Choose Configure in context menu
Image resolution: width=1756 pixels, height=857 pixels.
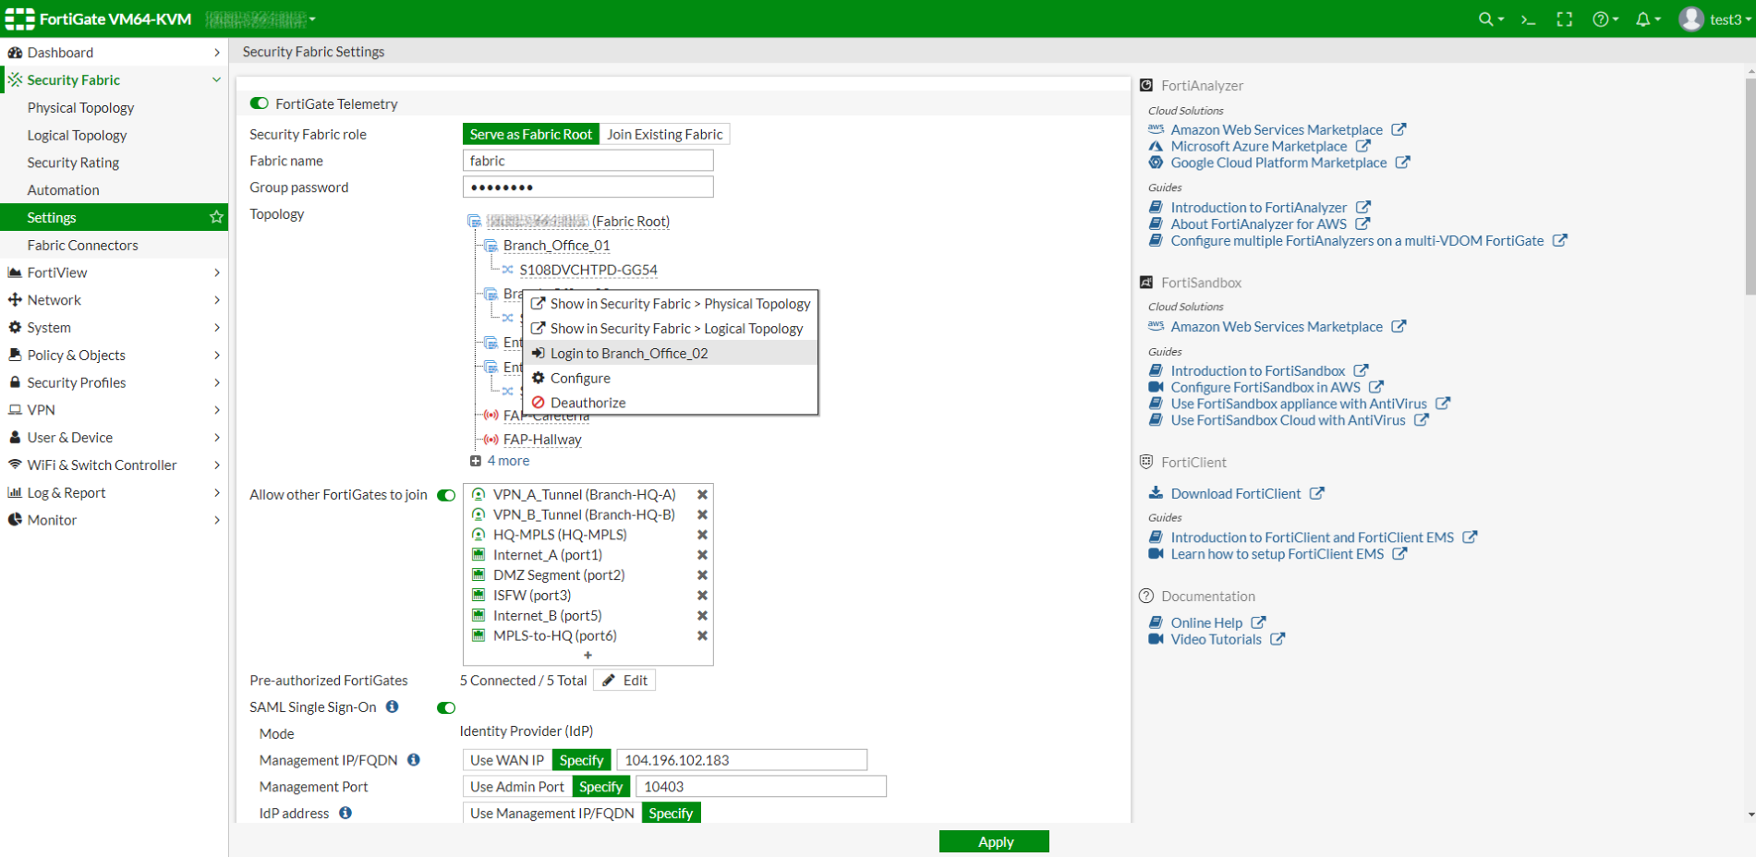[x=671, y=379]
